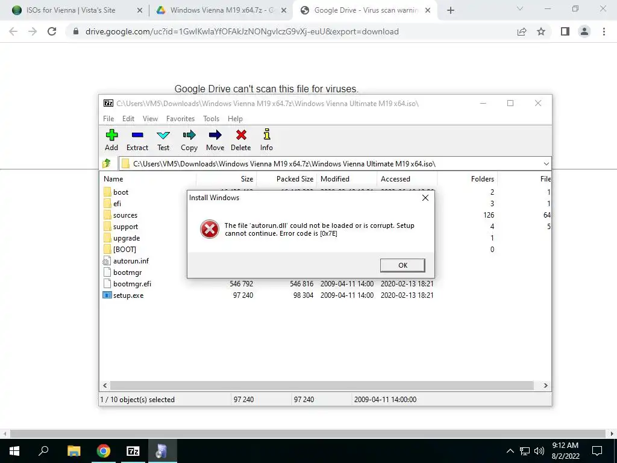Click the Copy toolbar icon in 7-Zip
617x463 pixels.
(x=189, y=140)
